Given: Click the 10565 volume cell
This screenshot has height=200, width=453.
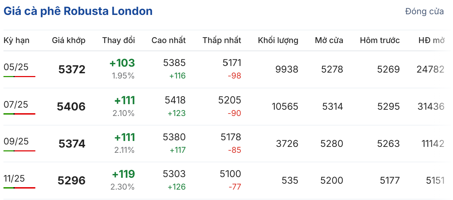Looking at the screenshot, I should (285, 107).
